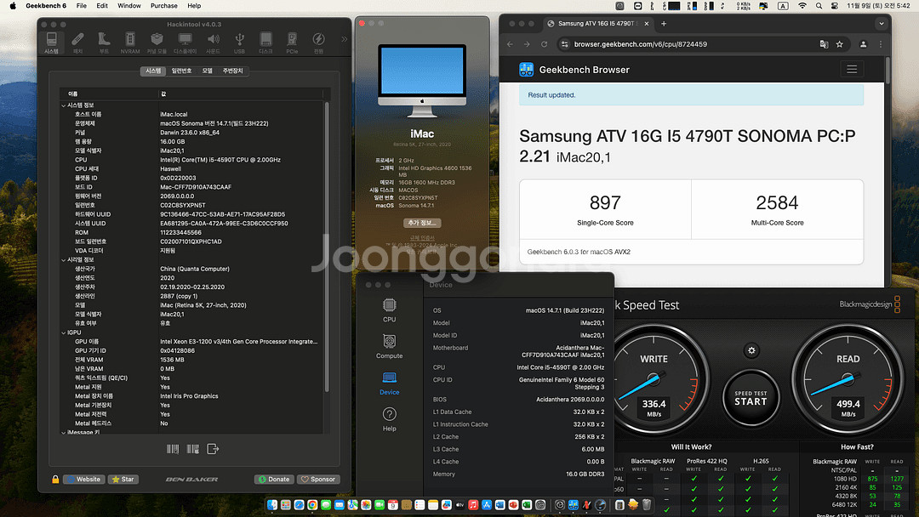Open the browser profile icon
919x517 pixels.
[x=864, y=44]
